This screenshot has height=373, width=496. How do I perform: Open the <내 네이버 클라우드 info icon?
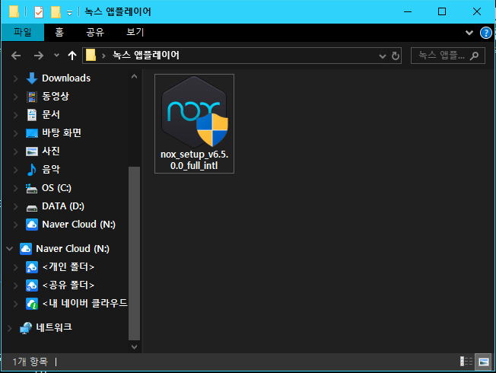click(x=32, y=304)
